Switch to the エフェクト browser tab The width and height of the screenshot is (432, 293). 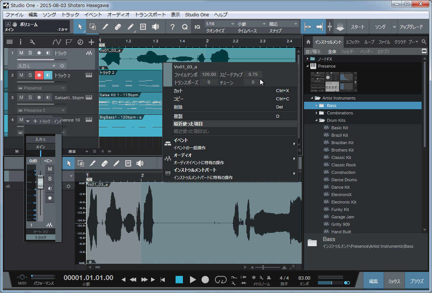point(353,42)
